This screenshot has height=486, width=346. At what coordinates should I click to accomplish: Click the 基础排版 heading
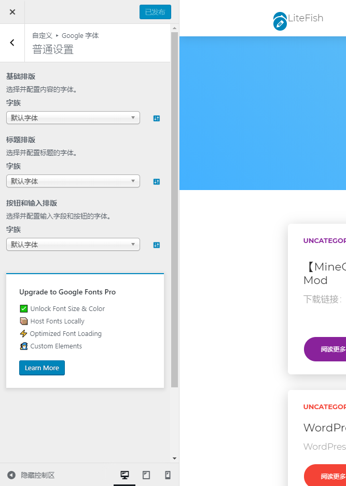point(21,76)
